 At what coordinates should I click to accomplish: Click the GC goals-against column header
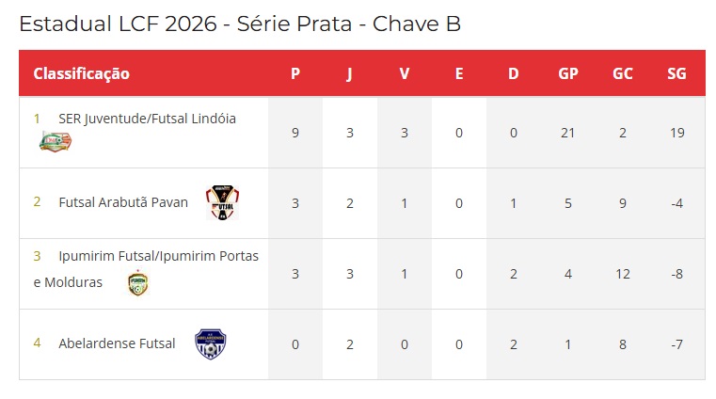point(623,73)
